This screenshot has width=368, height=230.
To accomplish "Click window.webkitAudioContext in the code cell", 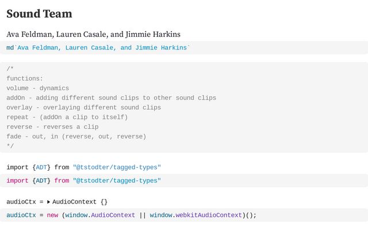I will (195, 215).
